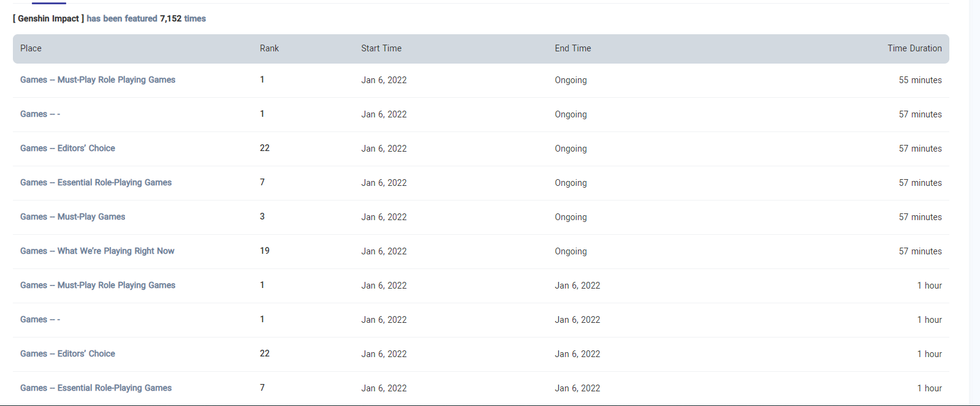Sort by the Rank column header
Image resolution: width=980 pixels, height=406 pixels.
click(x=269, y=48)
